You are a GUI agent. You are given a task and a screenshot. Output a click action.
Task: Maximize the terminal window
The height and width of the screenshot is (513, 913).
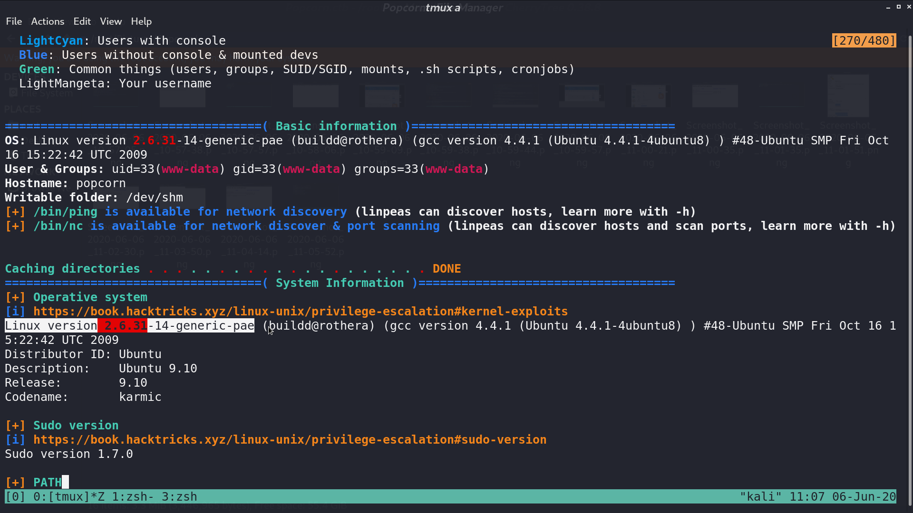(899, 7)
